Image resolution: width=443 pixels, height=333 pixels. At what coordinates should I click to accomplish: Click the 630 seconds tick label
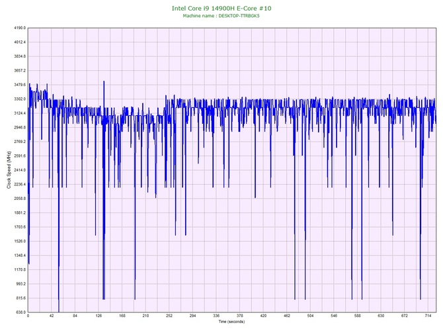(x=381, y=316)
